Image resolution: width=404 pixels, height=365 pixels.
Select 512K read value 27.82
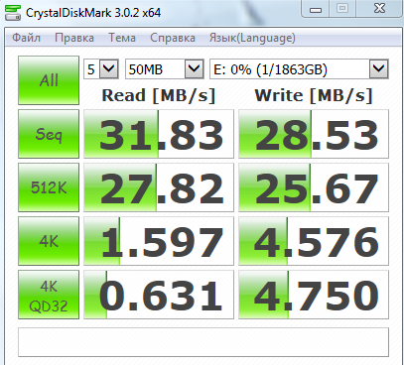tap(159, 187)
